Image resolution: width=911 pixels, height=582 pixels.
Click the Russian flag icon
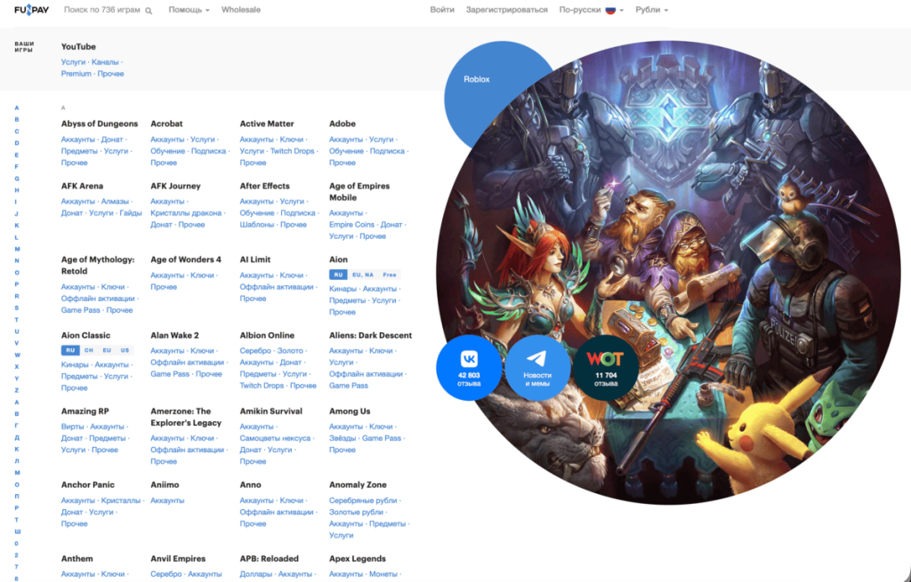(611, 10)
